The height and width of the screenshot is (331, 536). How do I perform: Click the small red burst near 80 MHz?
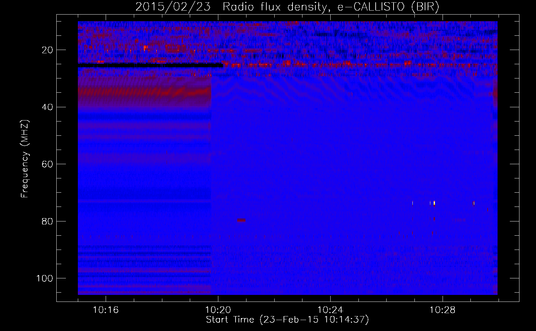point(241,220)
